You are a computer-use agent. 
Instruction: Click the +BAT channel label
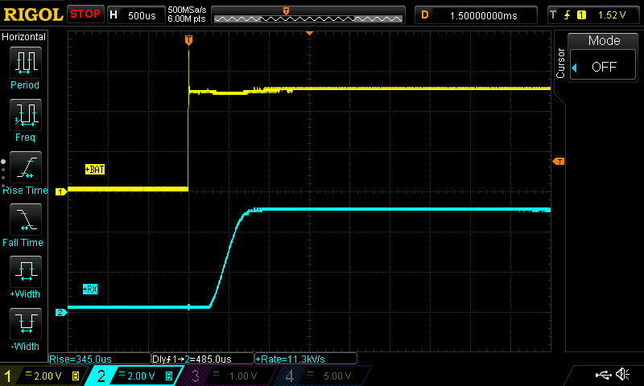pos(95,170)
